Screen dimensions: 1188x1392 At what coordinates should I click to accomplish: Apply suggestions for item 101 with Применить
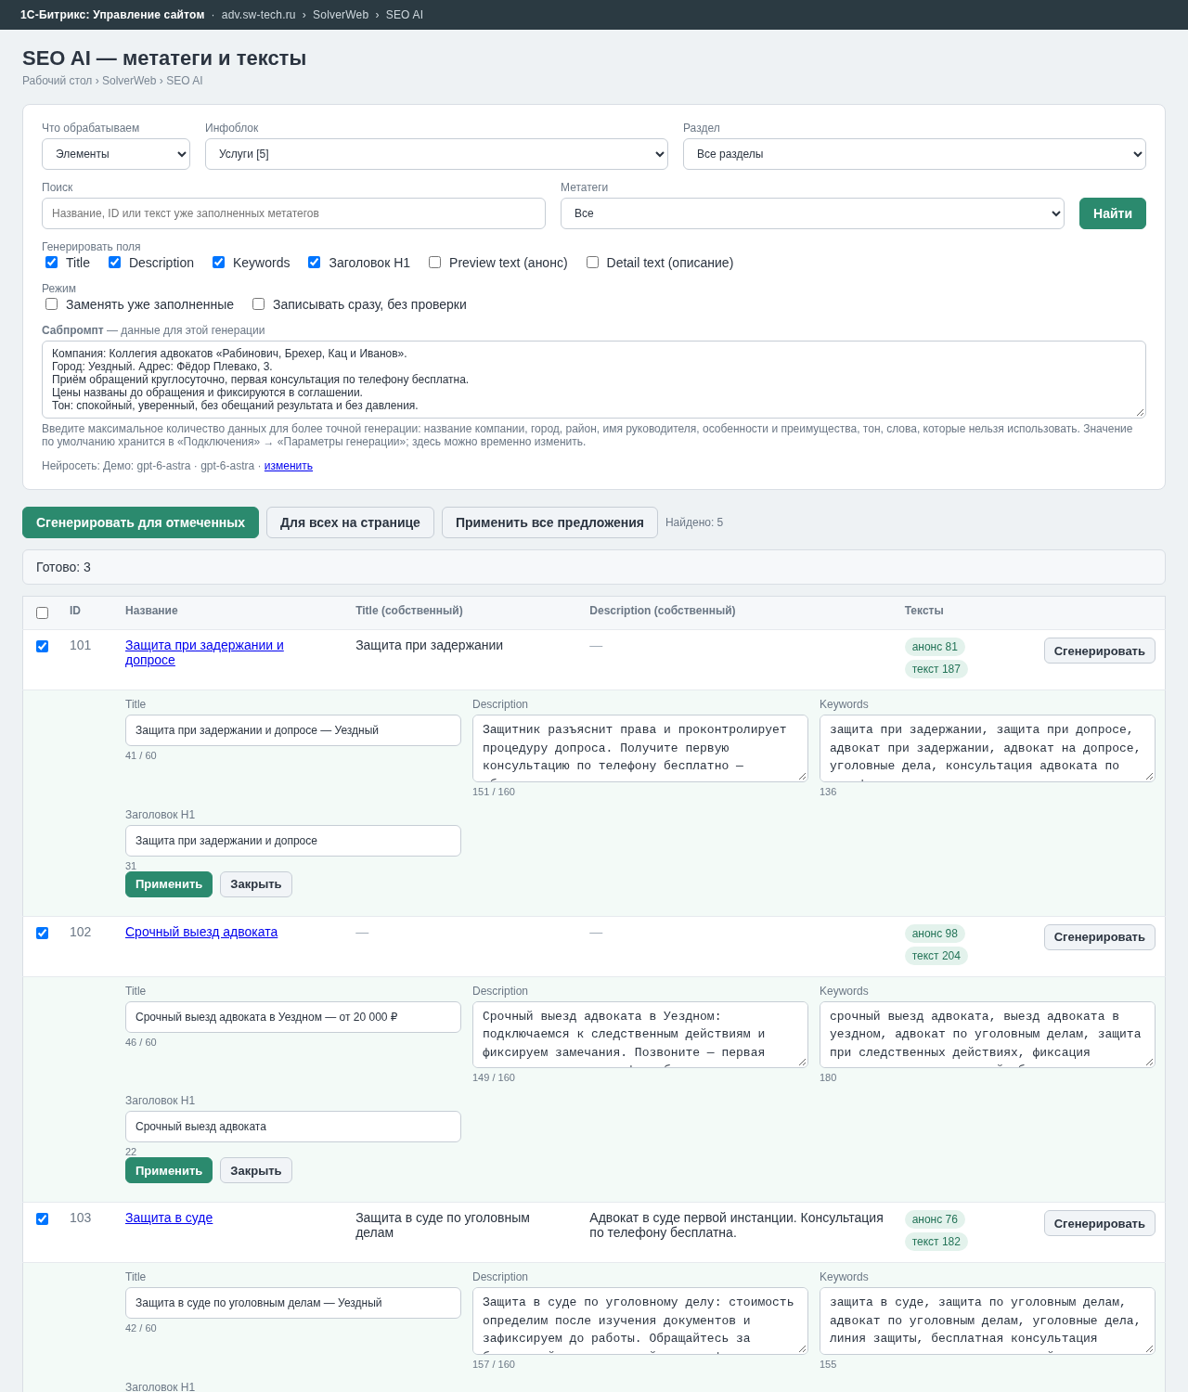pyautogui.click(x=169, y=884)
